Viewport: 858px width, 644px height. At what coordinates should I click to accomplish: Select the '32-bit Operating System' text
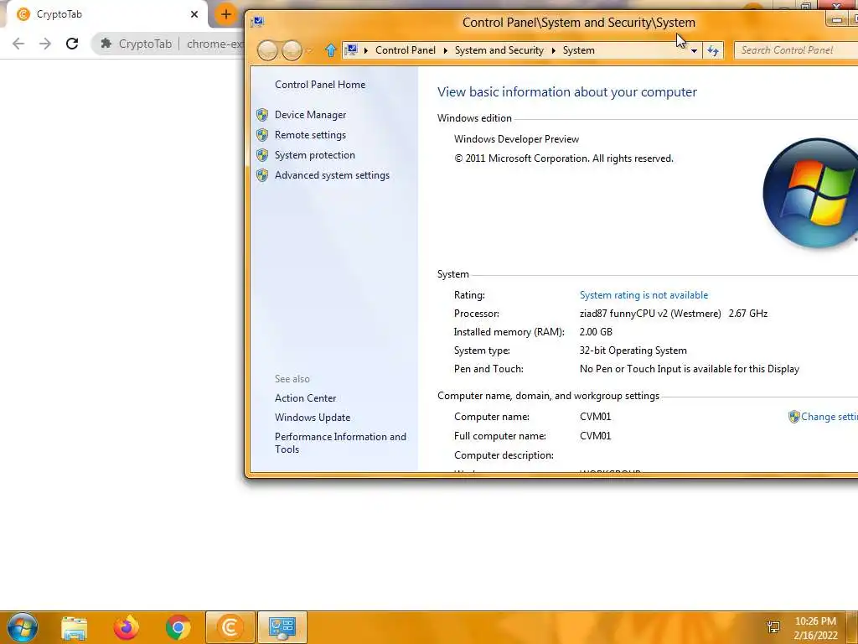[633, 351]
